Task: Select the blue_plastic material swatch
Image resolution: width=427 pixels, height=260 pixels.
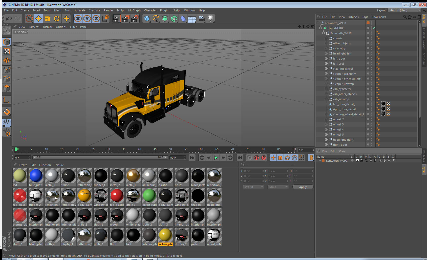Action: point(36,178)
